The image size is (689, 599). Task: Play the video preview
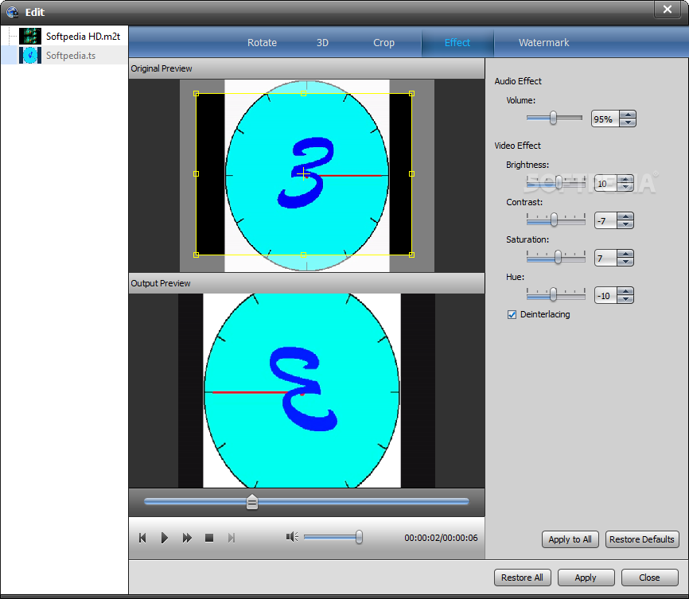click(165, 538)
